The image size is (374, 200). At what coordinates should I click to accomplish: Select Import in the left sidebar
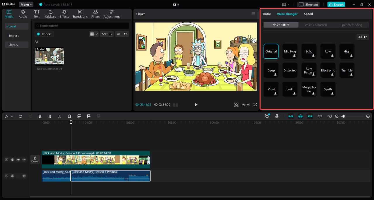coord(14,36)
